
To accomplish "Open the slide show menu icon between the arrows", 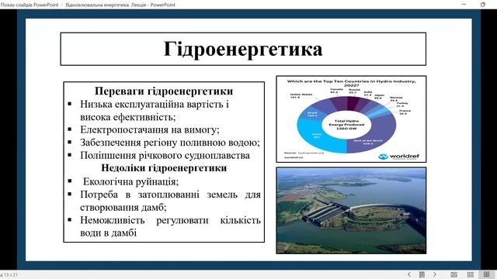I will coord(422,274).
